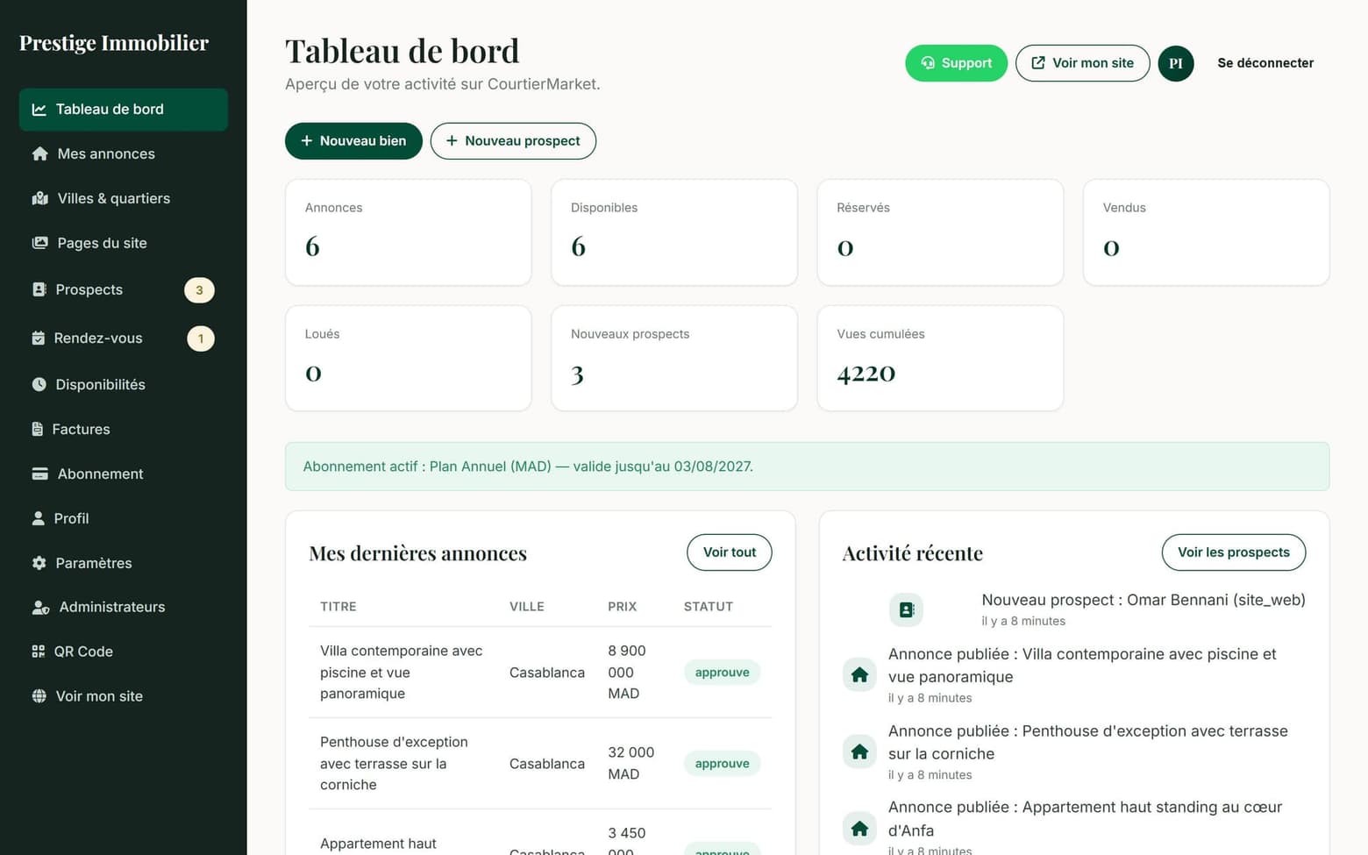Click the Omar Bennani prospect activity icon

pos(906,609)
